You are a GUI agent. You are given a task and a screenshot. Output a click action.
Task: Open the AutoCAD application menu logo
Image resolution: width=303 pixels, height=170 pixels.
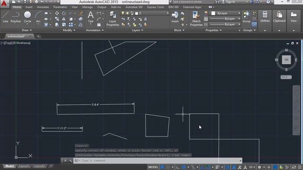tap(4, 3)
